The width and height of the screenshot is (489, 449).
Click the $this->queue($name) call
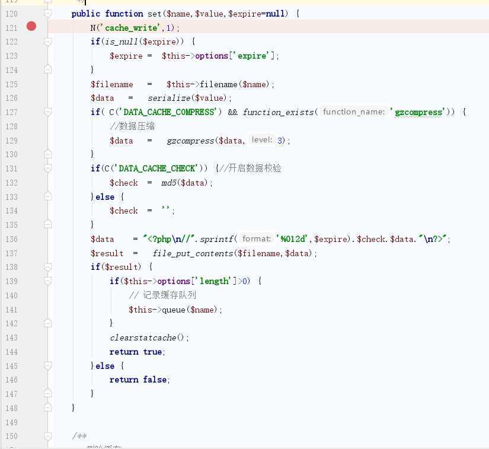(x=172, y=310)
